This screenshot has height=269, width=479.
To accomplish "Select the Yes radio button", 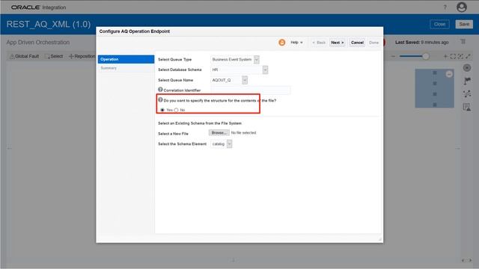I will point(162,110).
